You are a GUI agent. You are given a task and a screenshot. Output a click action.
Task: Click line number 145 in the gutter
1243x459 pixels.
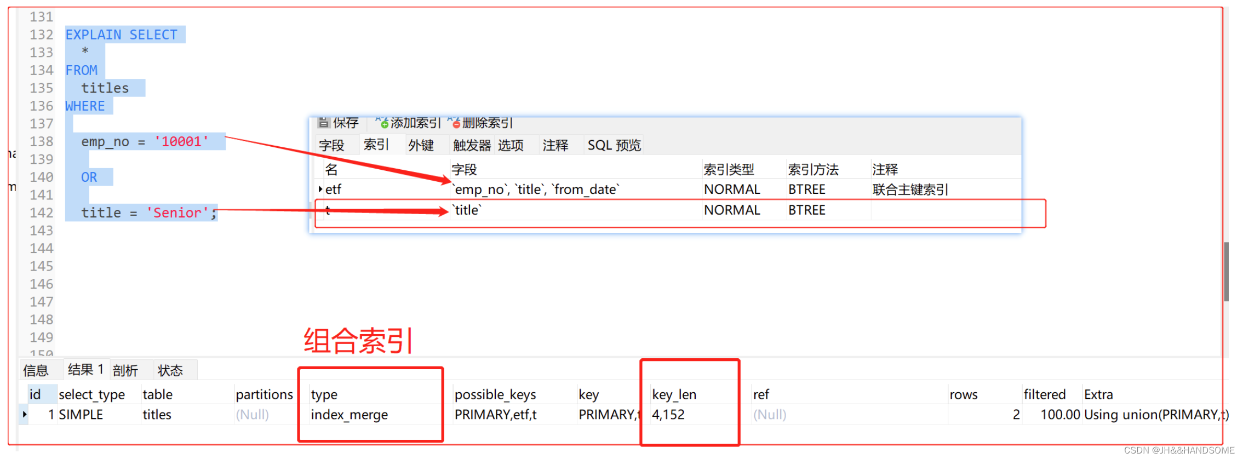tap(42, 266)
